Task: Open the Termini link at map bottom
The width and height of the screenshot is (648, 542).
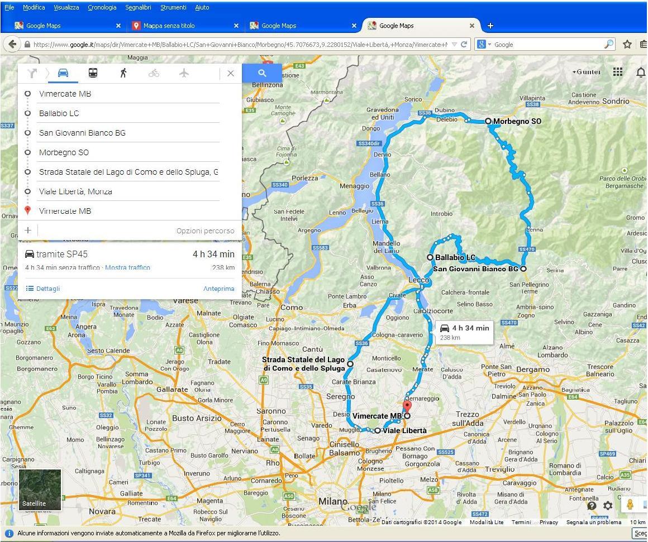Action: [521, 522]
